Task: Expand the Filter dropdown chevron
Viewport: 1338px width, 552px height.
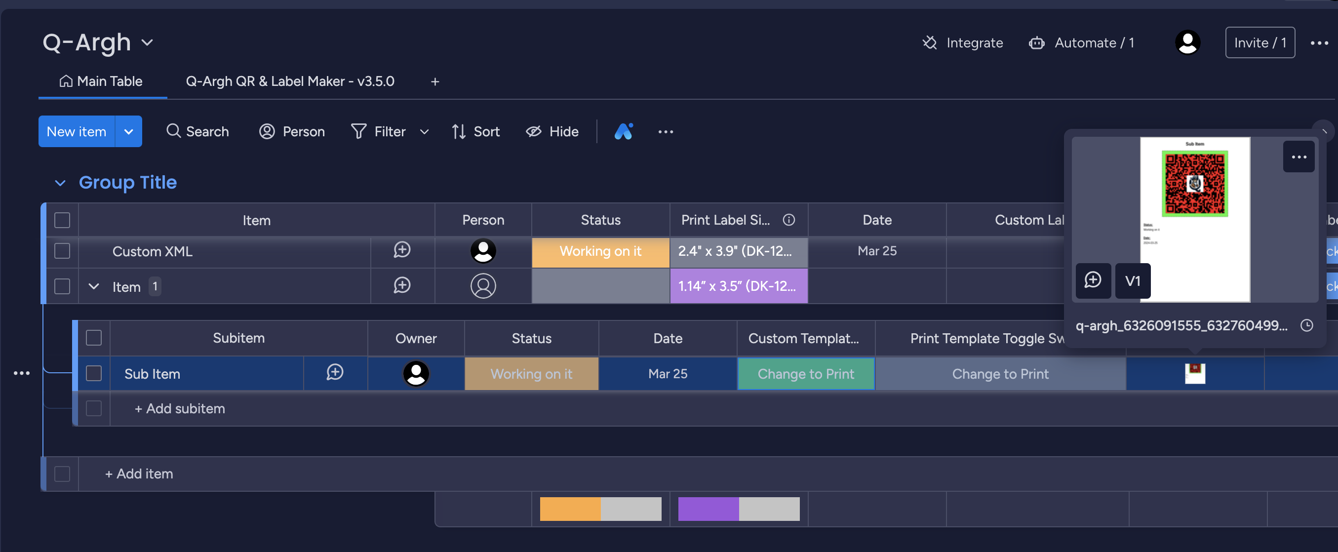Action: click(423, 131)
